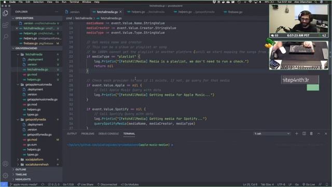The width and height of the screenshot is (332, 187).
Task: Open the Extensions view icon
Action: [x=5, y=25]
